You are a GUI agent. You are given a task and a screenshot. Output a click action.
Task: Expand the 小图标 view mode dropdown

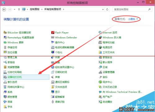pyautogui.click(x=133, y=19)
